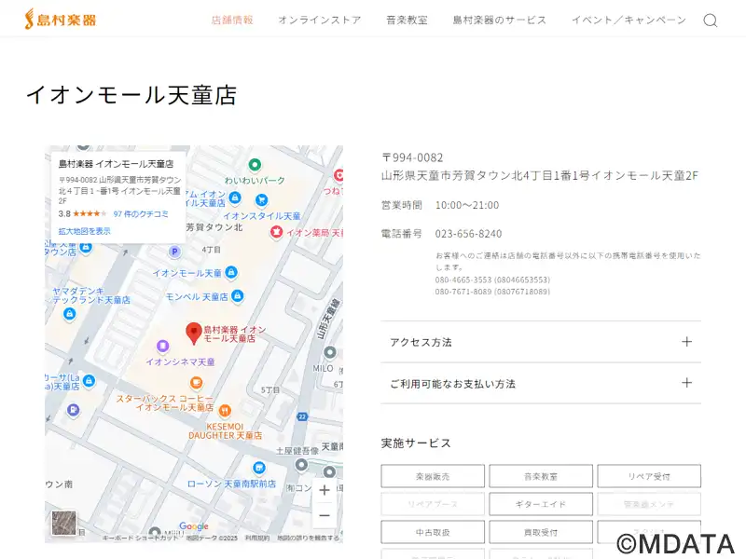Click the イオンモール天童店 page heading
Image resolution: width=746 pixels, height=559 pixels.
(131, 95)
